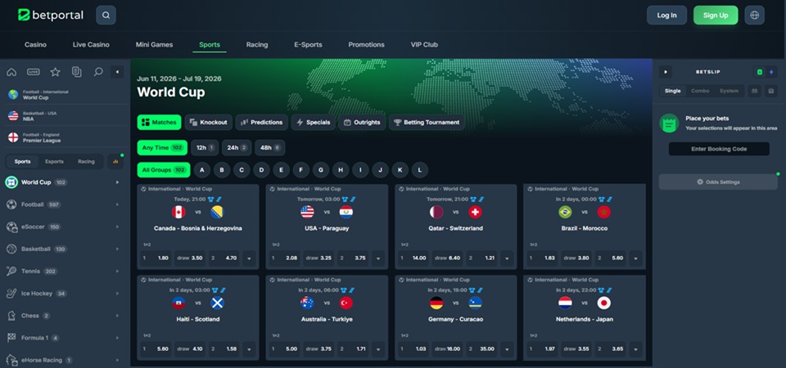786x368 pixels.
Task: Collapse the left sidebar arrow
Action: (x=117, y=72)
